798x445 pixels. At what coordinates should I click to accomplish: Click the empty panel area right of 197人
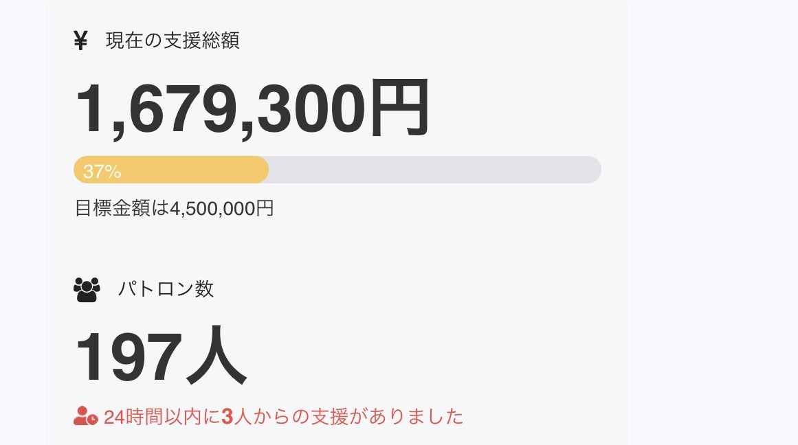426,358
